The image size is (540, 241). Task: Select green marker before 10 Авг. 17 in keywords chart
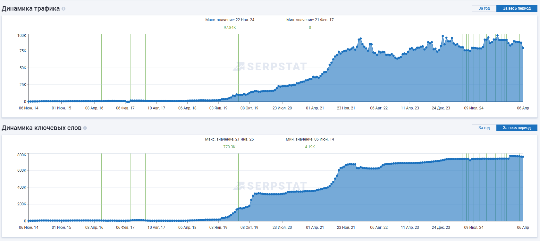145,186
